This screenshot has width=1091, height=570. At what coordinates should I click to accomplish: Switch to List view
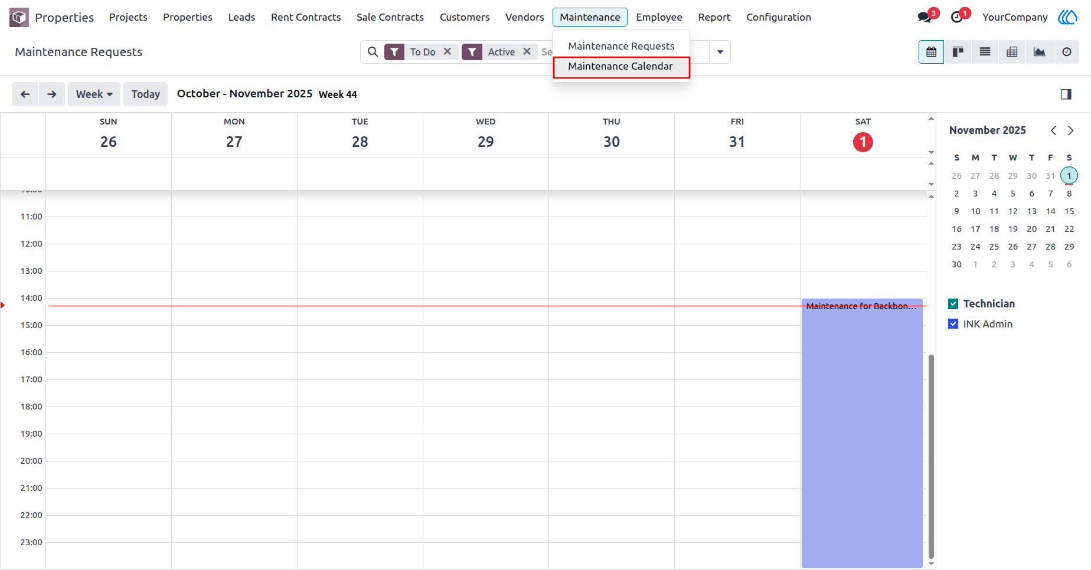[x=985, y=52]
